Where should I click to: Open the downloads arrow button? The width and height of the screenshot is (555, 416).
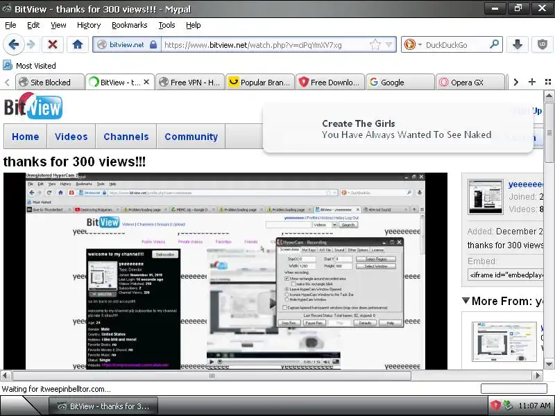click(x=517, y=44)
